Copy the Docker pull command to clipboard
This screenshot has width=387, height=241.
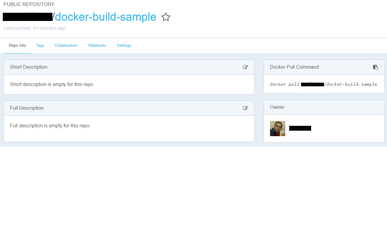pyautogui.click(x=375, y=67)
